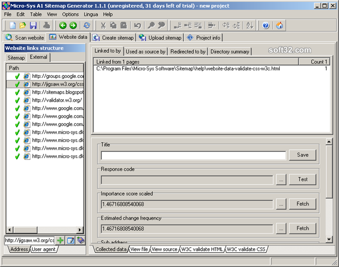Viewport: 339px width, 267px height.
Task: Click the Save button next to Title
Action: (303, 155)
